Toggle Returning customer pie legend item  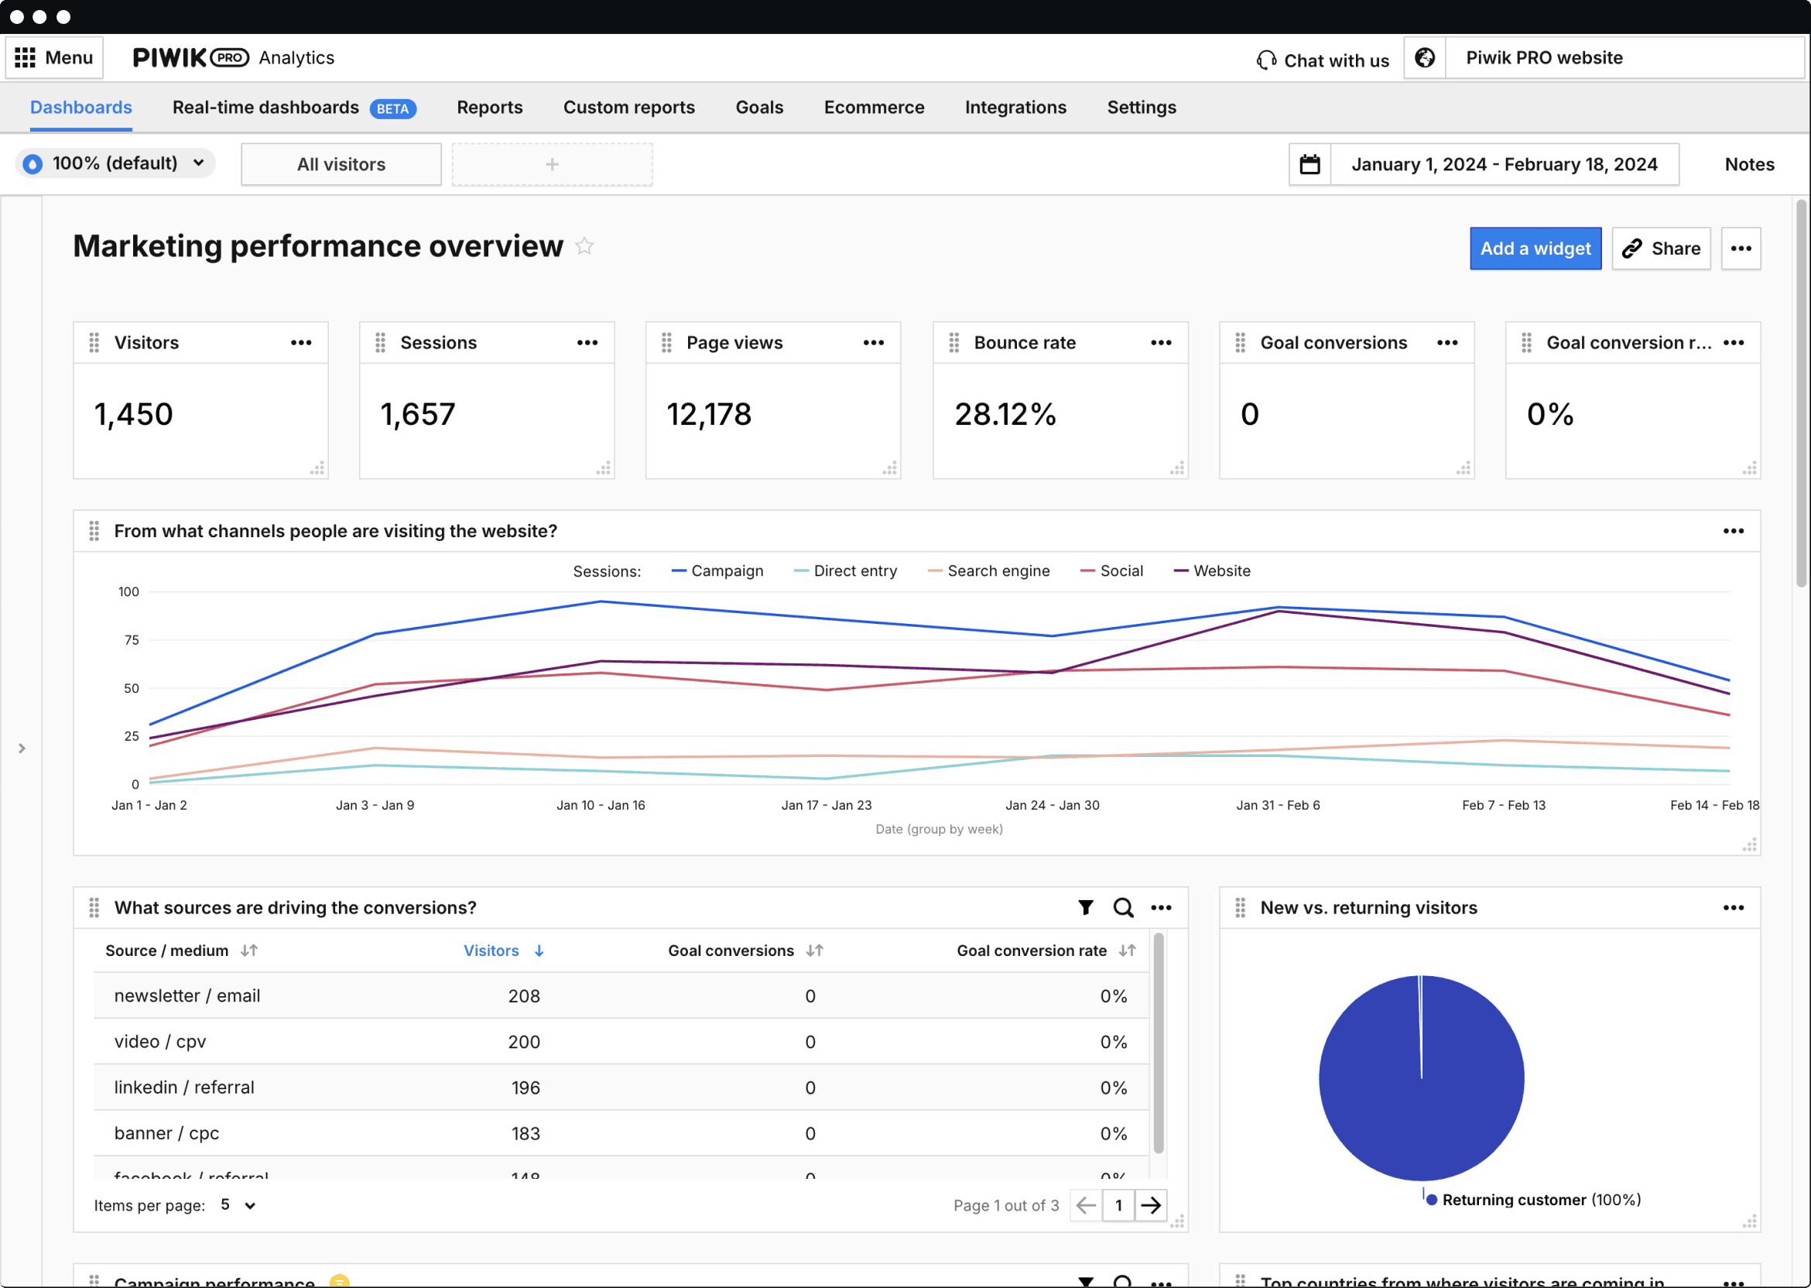[x=1532, y=1200]
